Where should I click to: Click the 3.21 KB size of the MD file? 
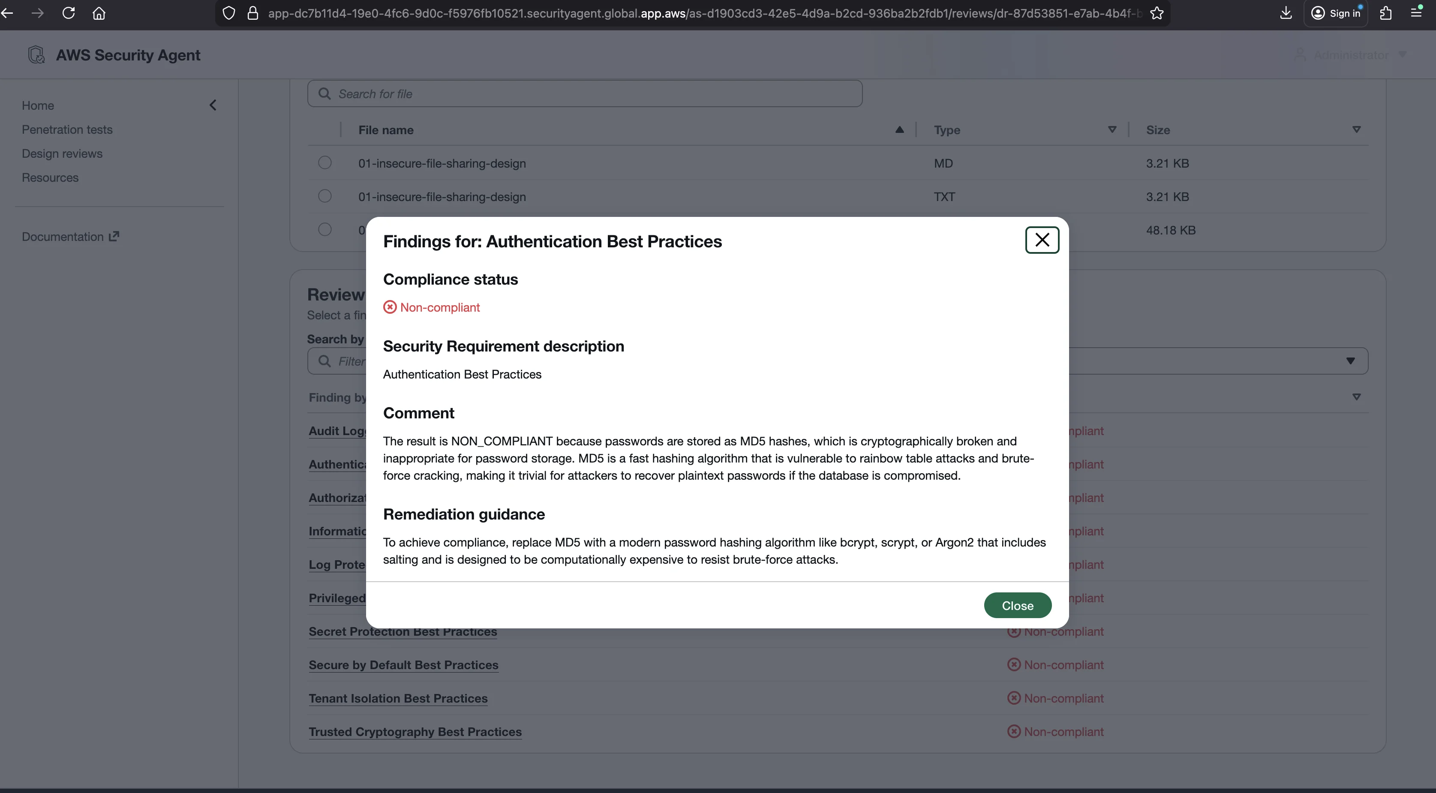click(x=1167, y=163)
